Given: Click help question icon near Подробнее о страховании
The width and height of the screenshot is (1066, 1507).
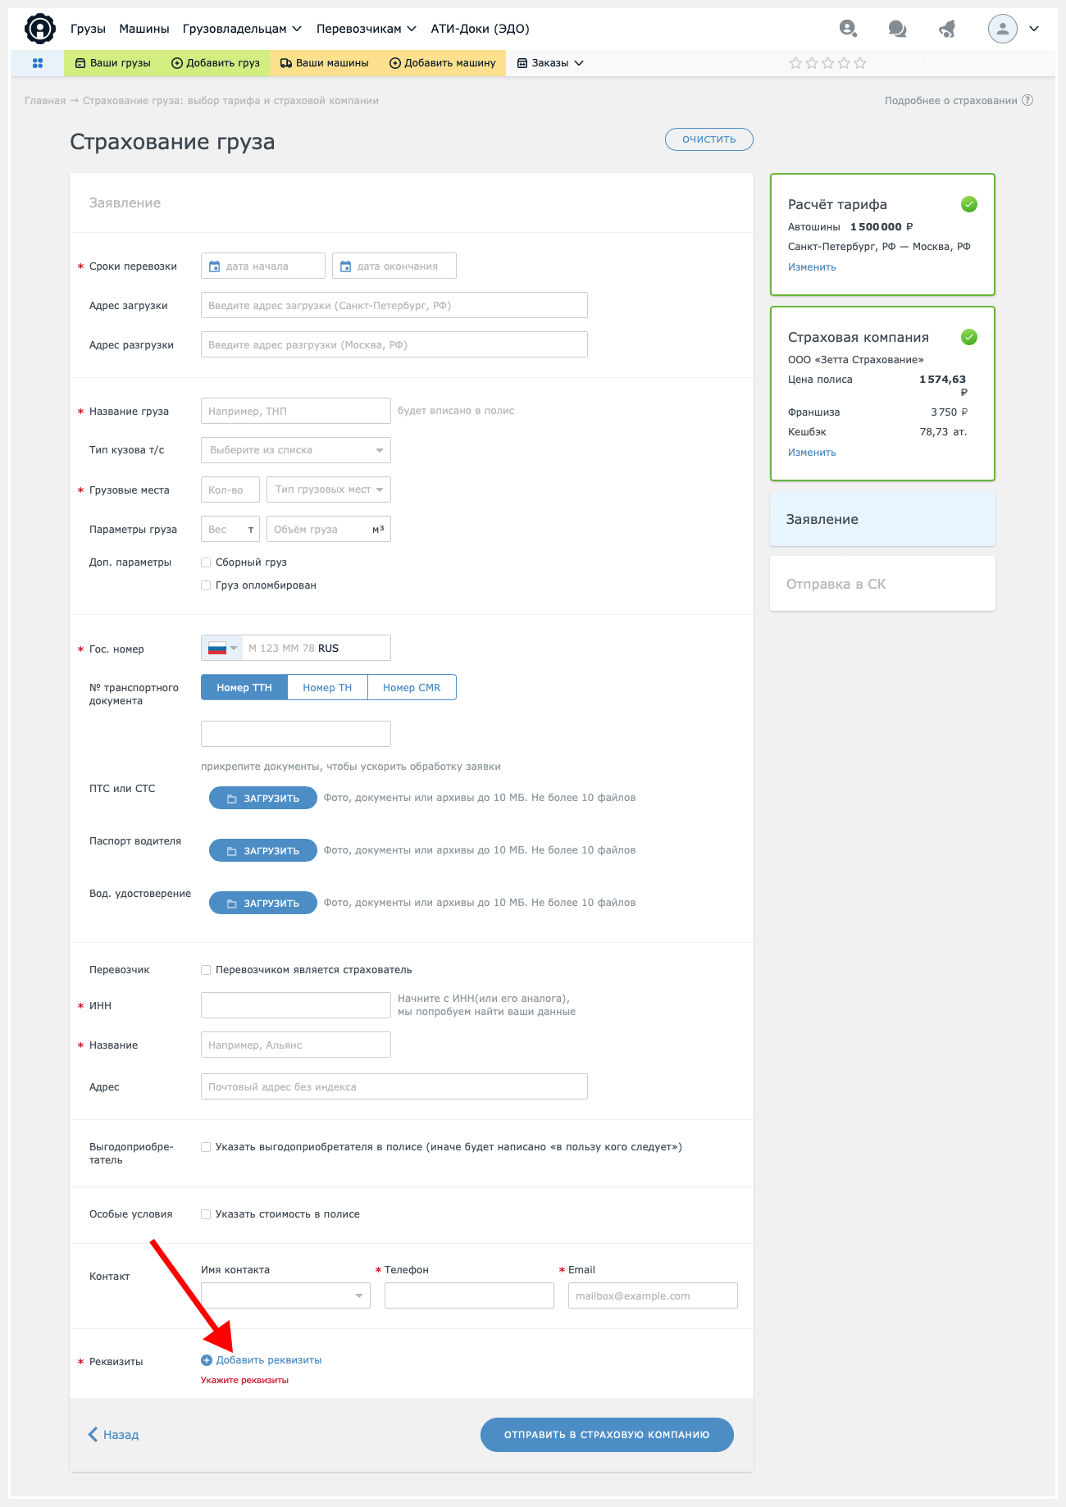Looking at the screenshot, I should [1027, 100].
